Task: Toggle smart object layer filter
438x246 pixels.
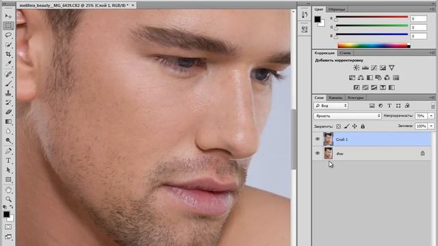Action: tap(407, 106)
